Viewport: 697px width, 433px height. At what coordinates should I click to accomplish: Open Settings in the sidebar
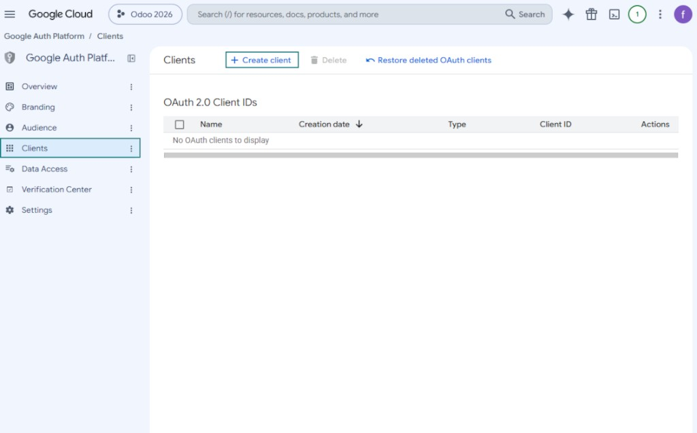[37, 210]
